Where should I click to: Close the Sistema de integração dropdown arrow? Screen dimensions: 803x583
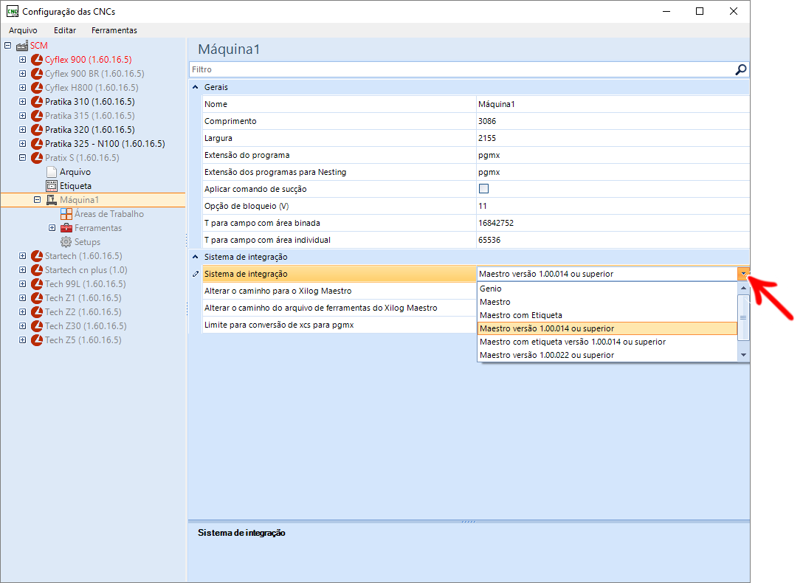(x=744, y=274)
